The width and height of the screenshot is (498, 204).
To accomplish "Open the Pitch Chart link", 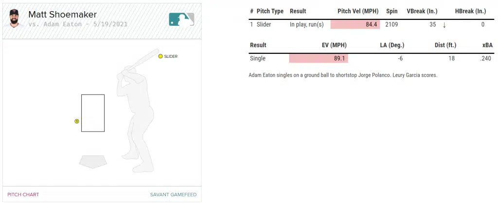I will click(x=23, y=195).
